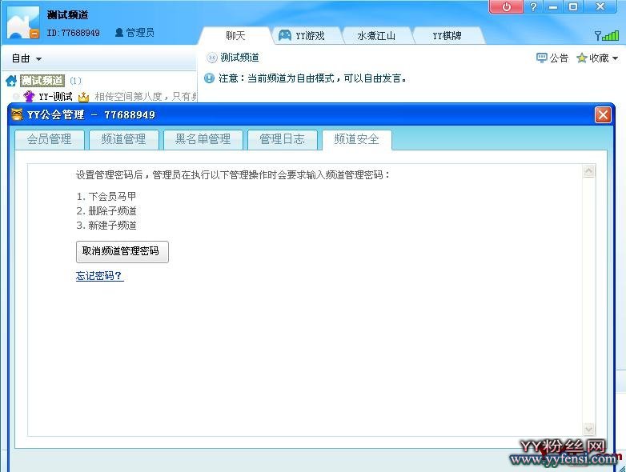Click the scrollbar up arrow in dialog
626x472 pixels.
588,170
